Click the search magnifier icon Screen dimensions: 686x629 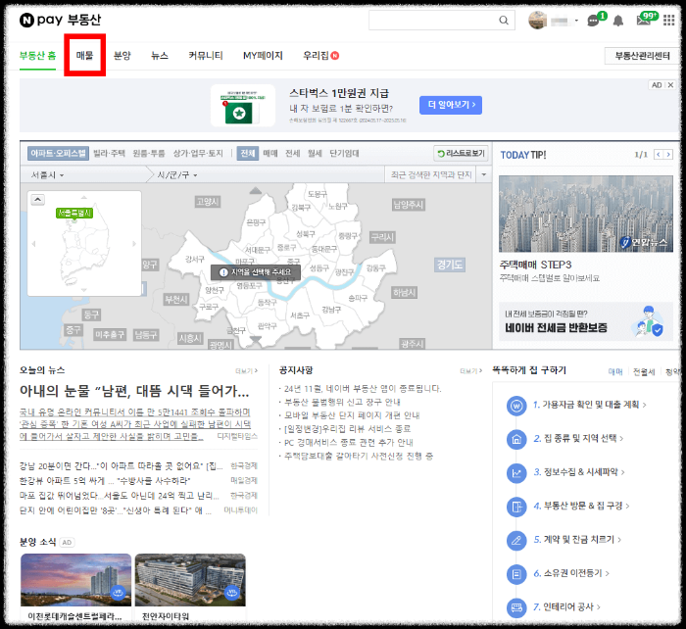pyautogui.click(x=504, y=21)
